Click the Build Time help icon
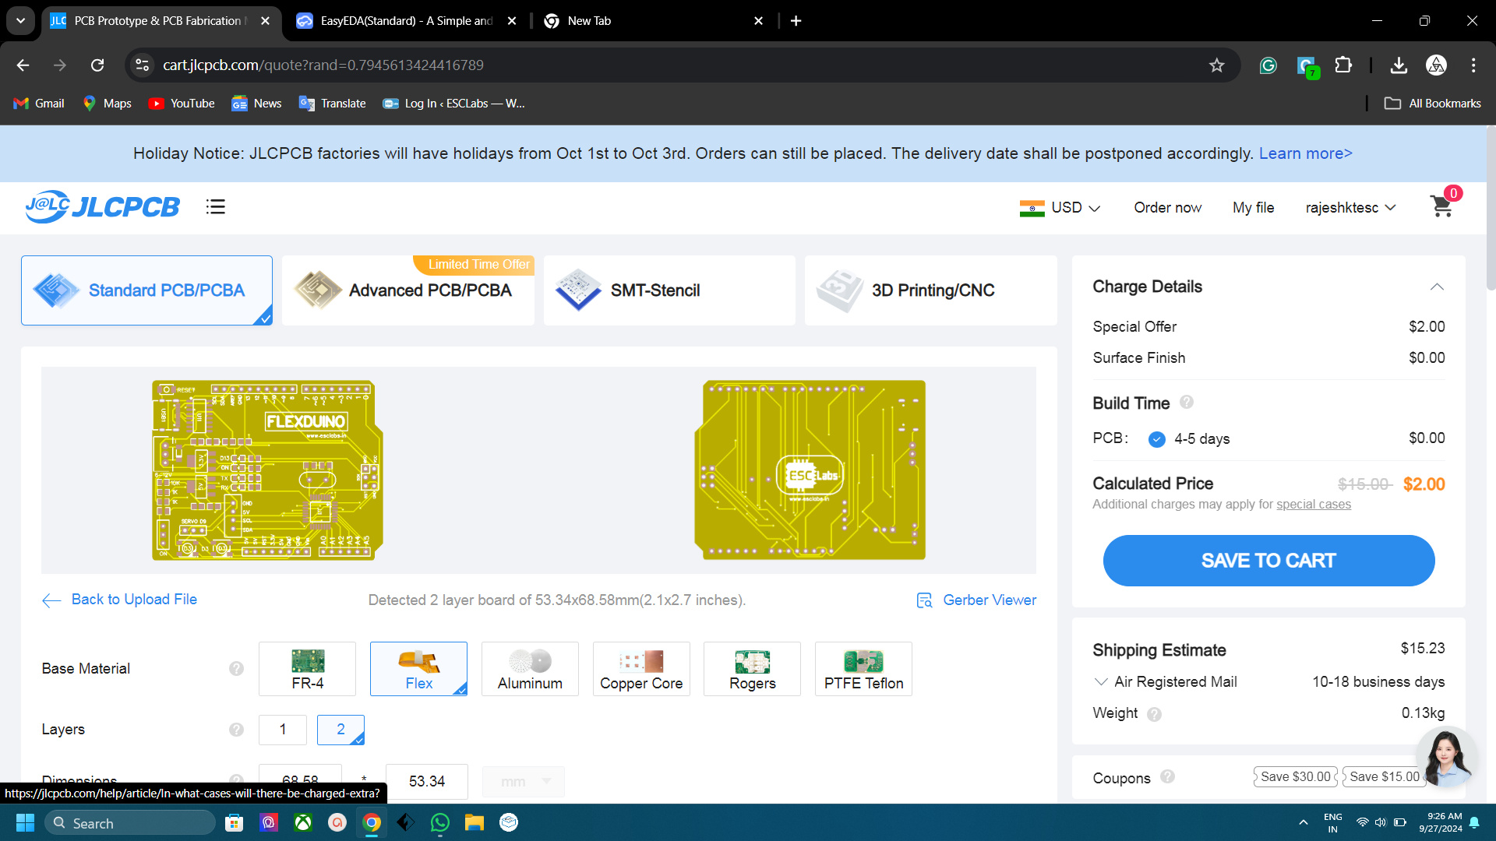 coord(1187,403)
